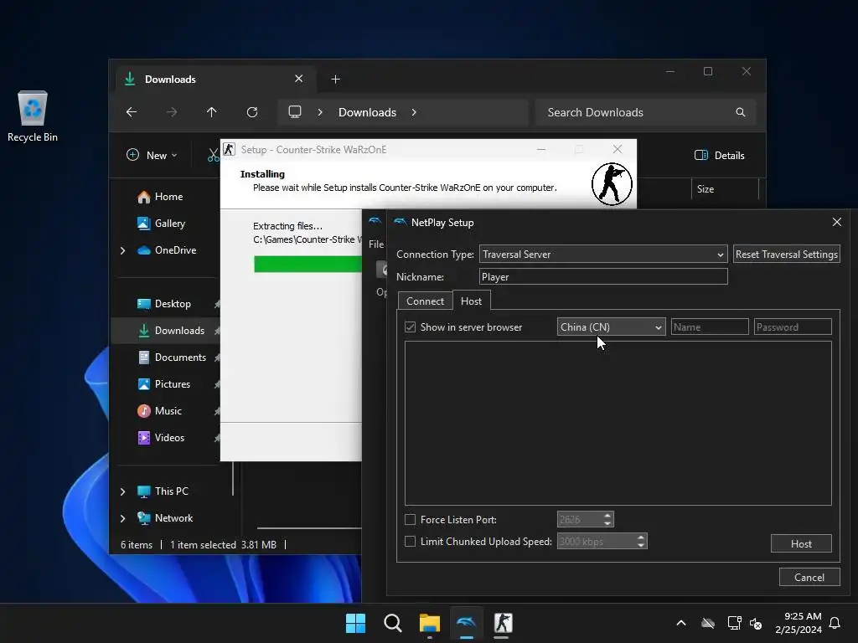The image size is (858, 643).
Task: Open the China (CN) region dropdown
Action: tap(611, 327)
